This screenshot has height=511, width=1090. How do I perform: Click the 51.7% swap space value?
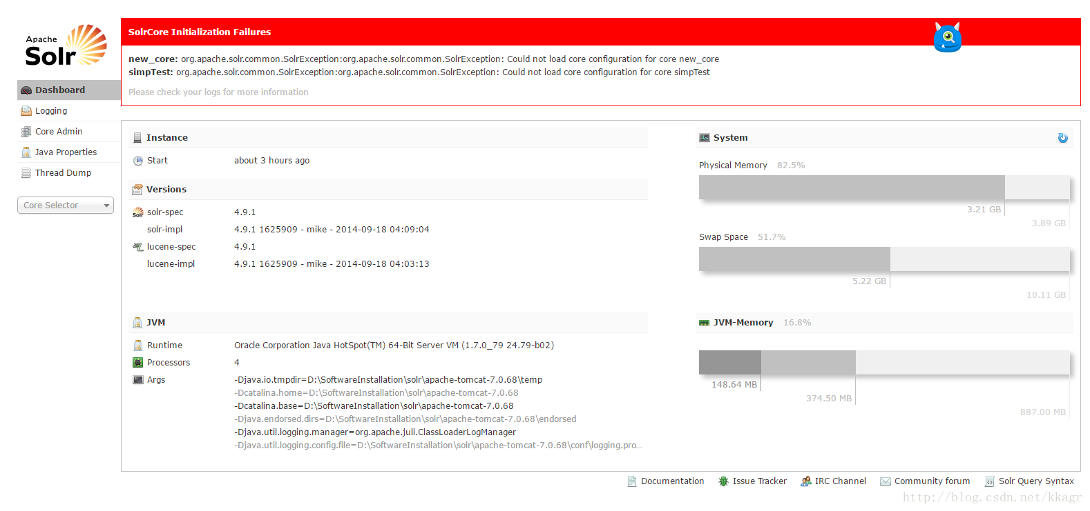(x=772, y=237)
